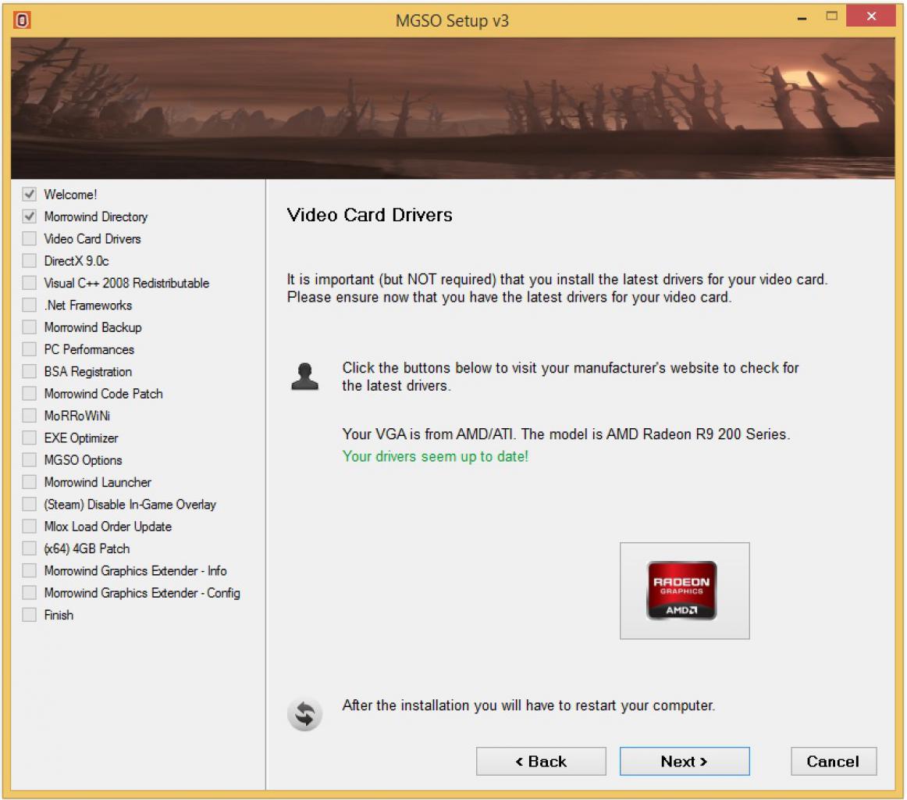Viewport: 907px width, 800px height.
Task: Cancel the MGSO setup
Action: pos(834,761)
